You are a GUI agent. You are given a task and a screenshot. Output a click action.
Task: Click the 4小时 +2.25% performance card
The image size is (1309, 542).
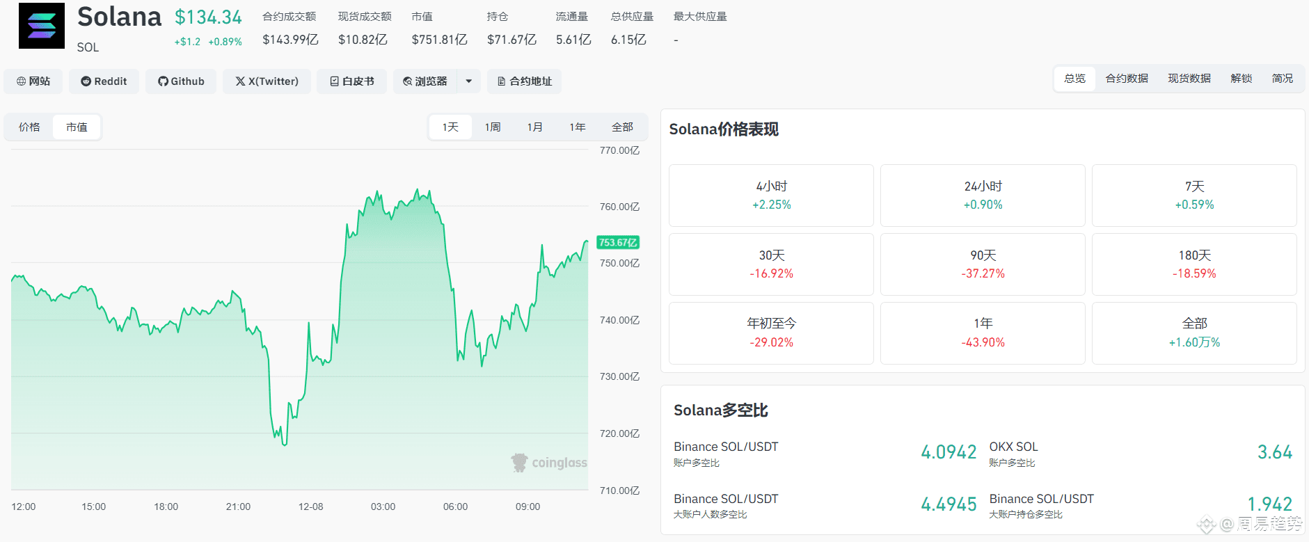771,196
